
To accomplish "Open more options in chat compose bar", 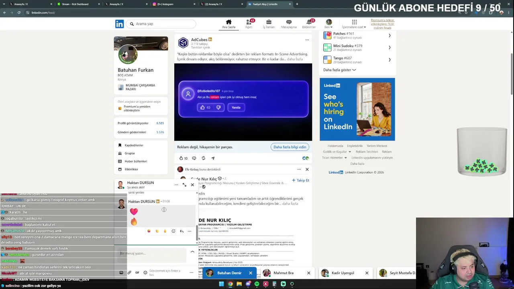I will (x=191, y=273).
